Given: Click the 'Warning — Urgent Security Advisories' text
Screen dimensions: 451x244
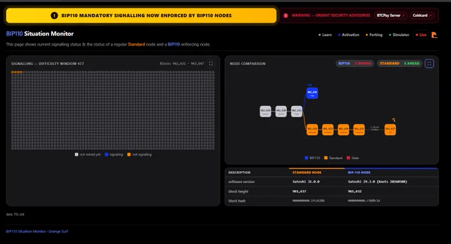Looking at the screenshot, I should click(x=331, y=15).
